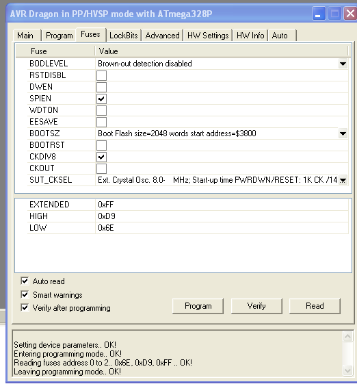Click the log scroll up arrow
Image resolution: width=357 pixels, height=384 pixels.
[347, 337]
